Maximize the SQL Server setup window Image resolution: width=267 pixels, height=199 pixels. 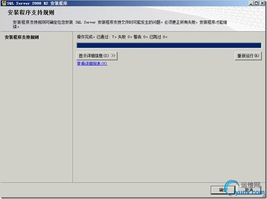pos(256,3)
